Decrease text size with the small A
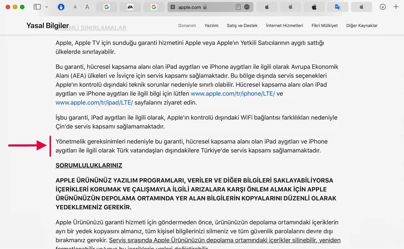Viewport: 404px width, 249px height. click(x=75, y=7)
